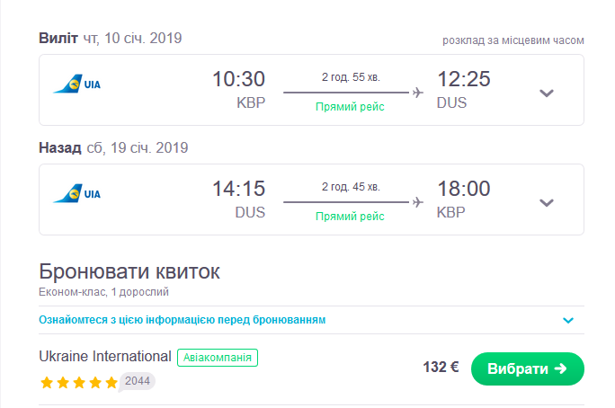615x408 pixels.
Task: Click the 12:25 DUS arrival time
Action: click(x=463, y=80)
